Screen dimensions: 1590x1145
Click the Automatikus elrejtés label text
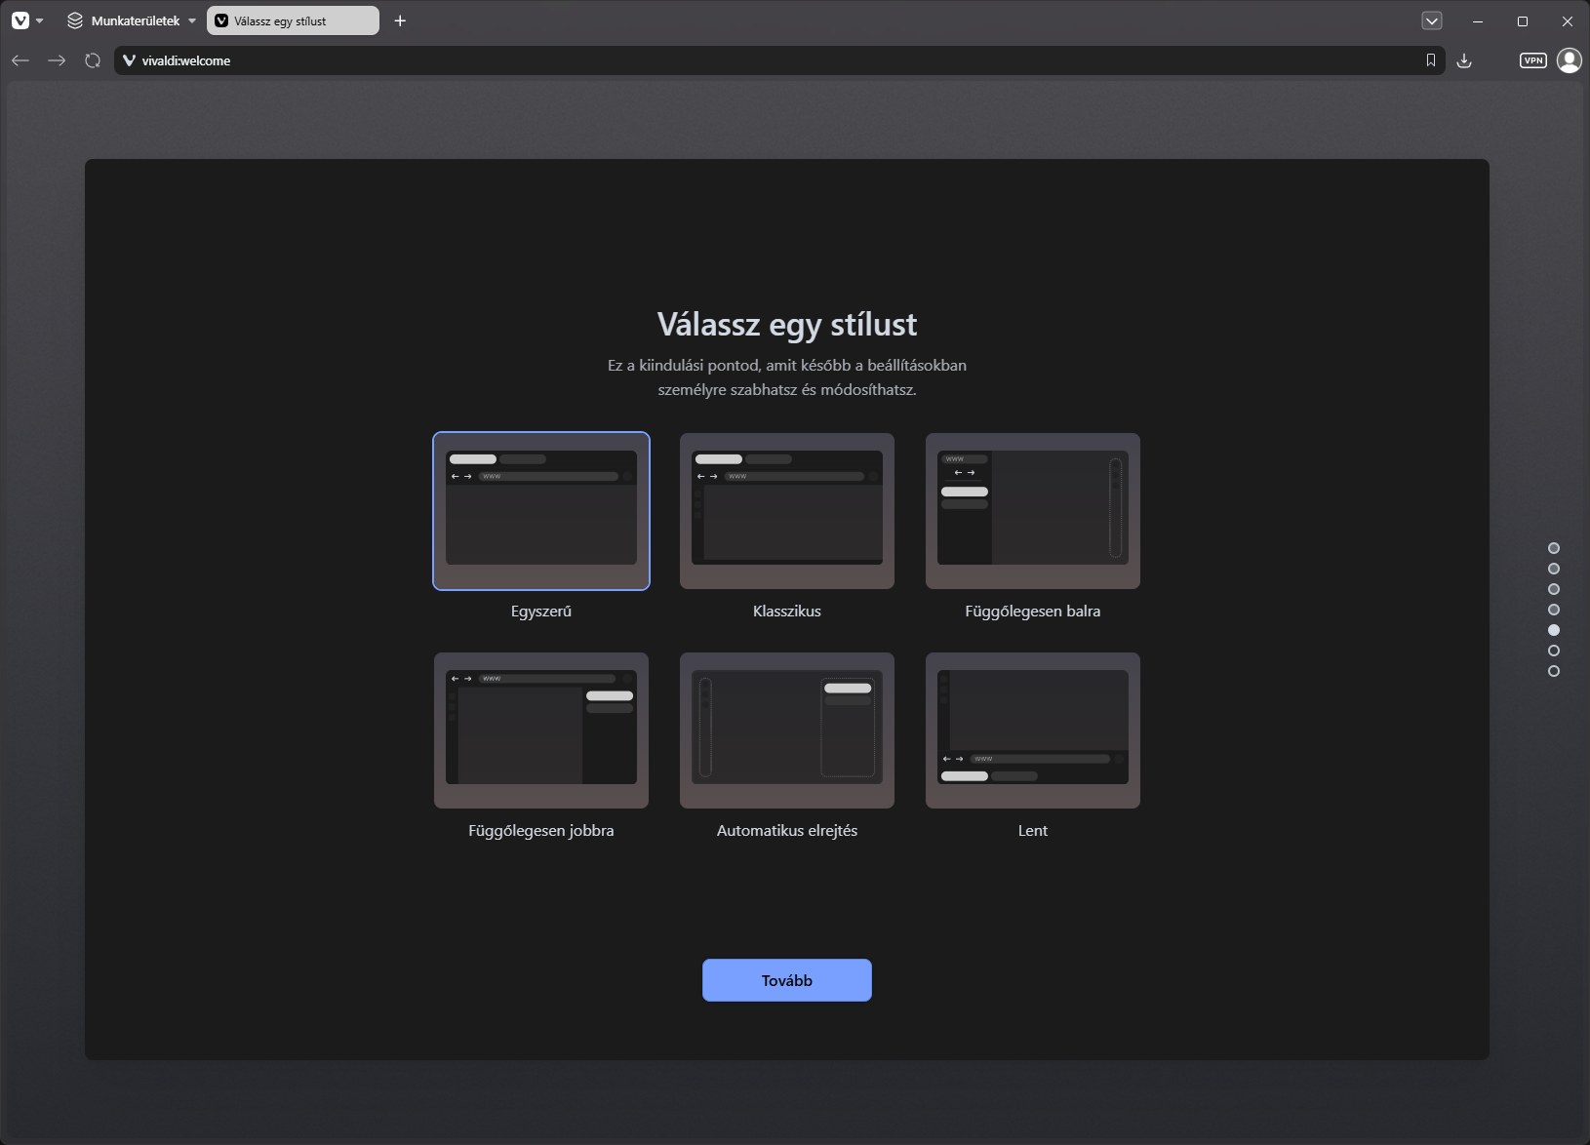pos(787,831)
